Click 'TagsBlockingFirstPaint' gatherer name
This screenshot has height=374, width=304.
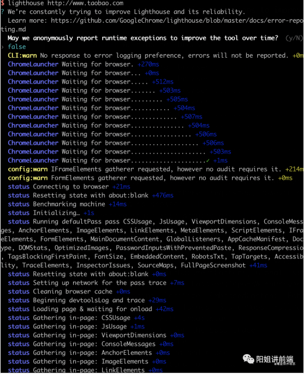point(47,257)
